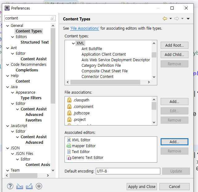Viewport: 198px width, 192px height.
Task: Select Composite Cheat Sheet File type
Action: [x=104, y=71]
